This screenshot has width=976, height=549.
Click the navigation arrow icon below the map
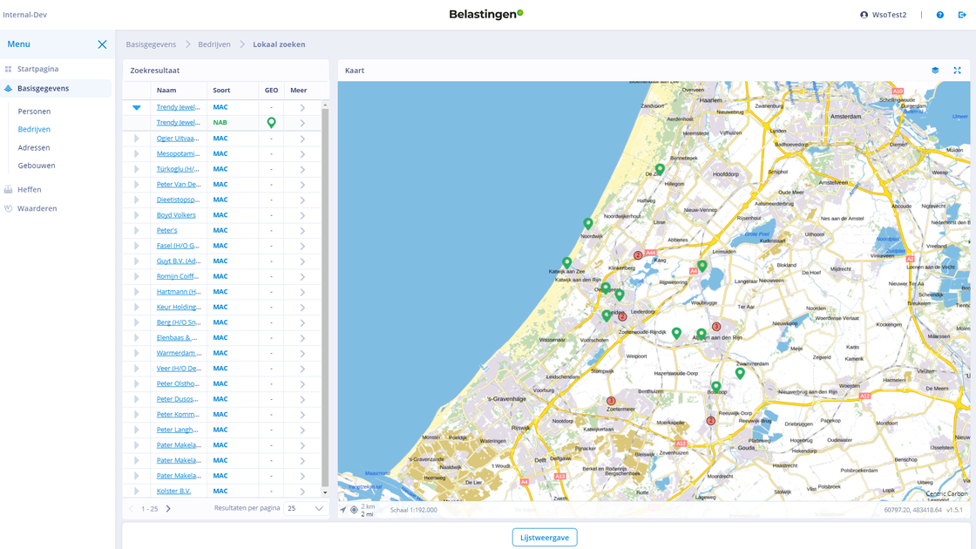coord(343,510)
